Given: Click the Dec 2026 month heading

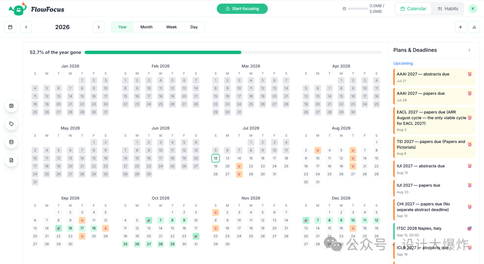Looking at the screenshot, I should point(341,198).
